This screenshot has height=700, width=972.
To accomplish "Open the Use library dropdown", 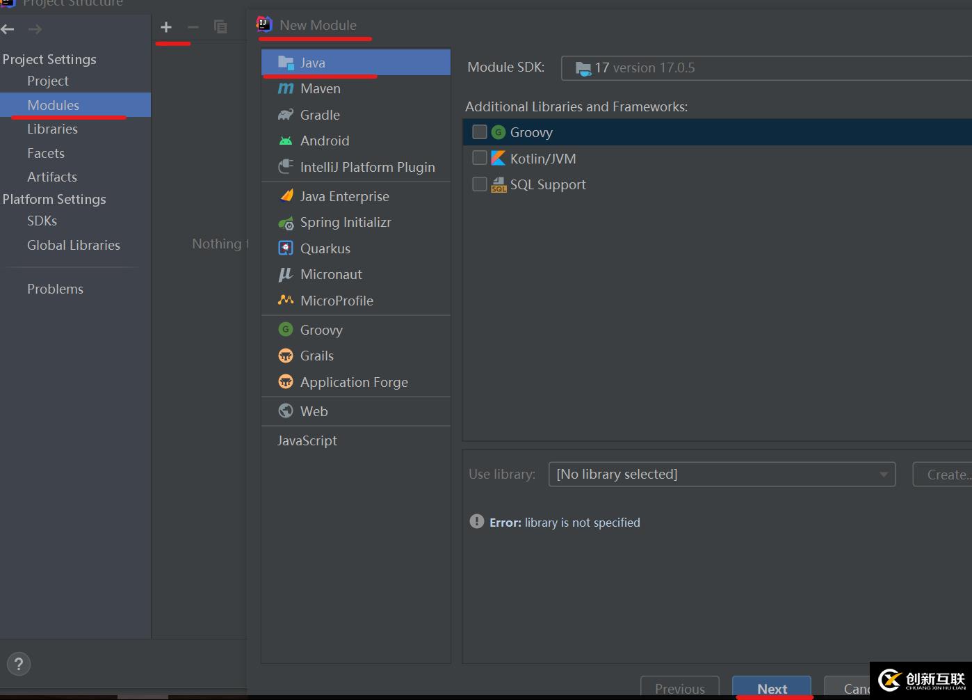I will pyautogui.click(x=722, y=474).
